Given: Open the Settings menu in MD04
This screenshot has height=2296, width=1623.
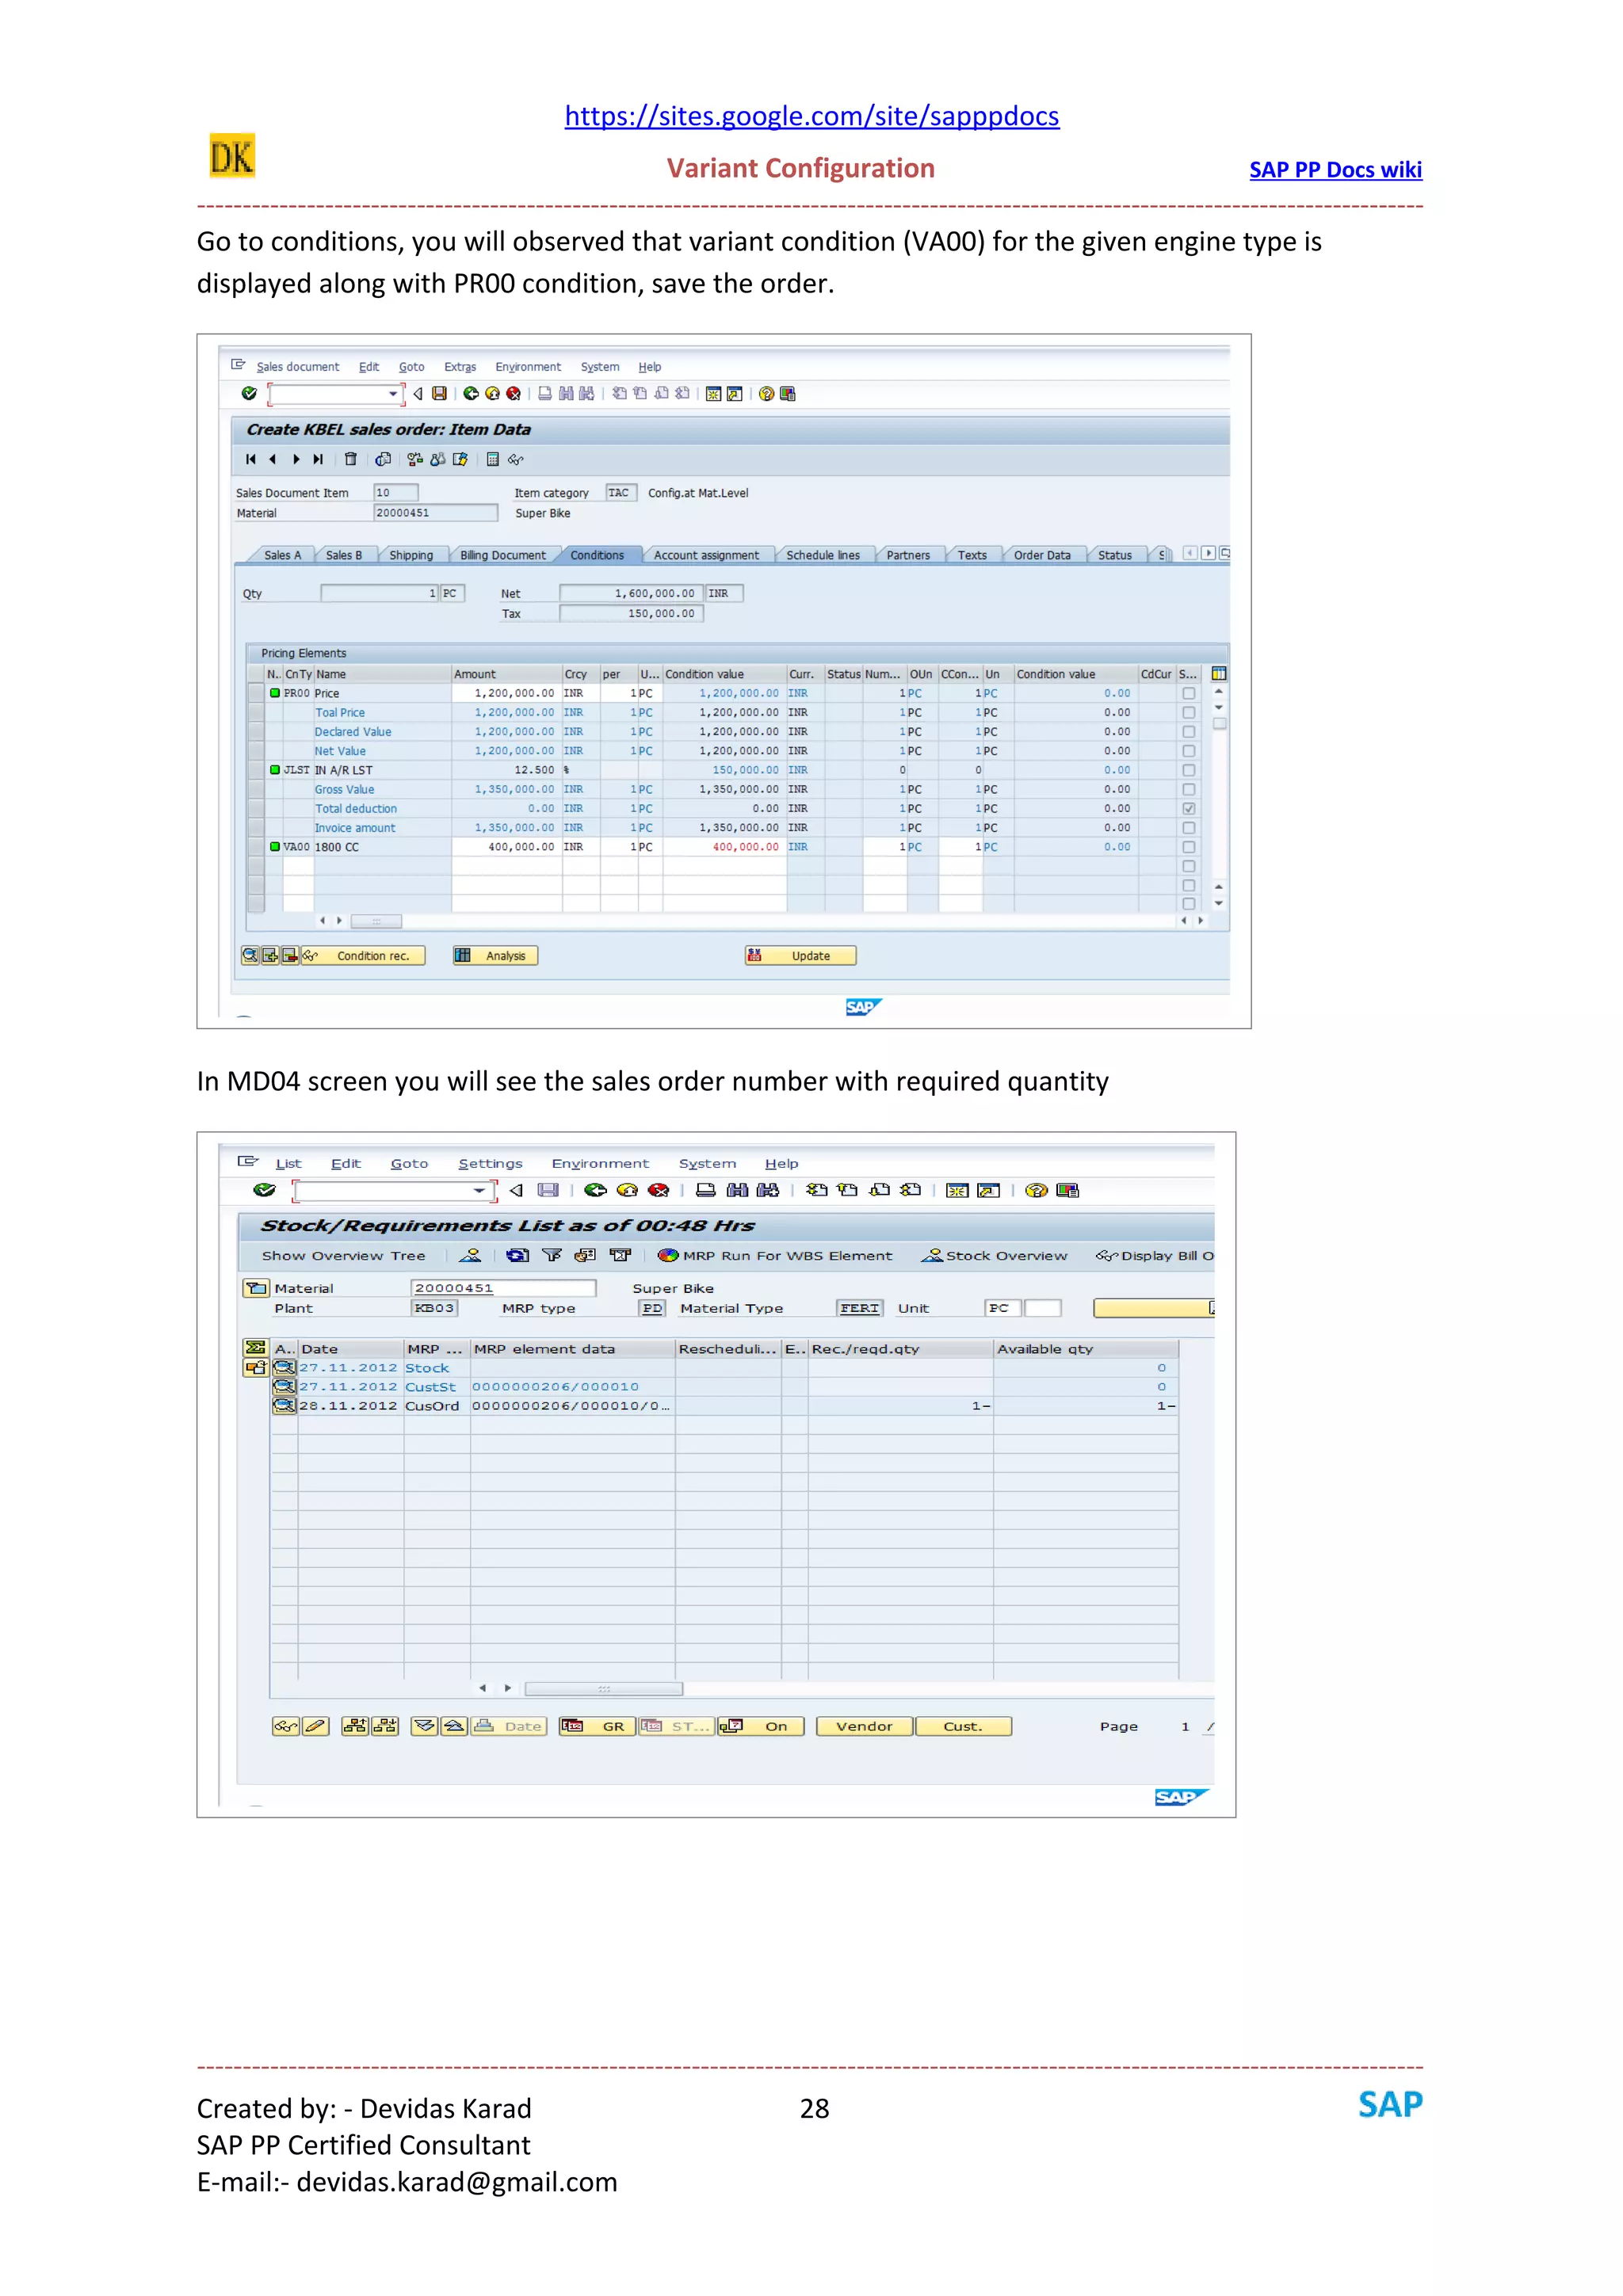Looking at the screenshot, I should tap(490, 1164).
